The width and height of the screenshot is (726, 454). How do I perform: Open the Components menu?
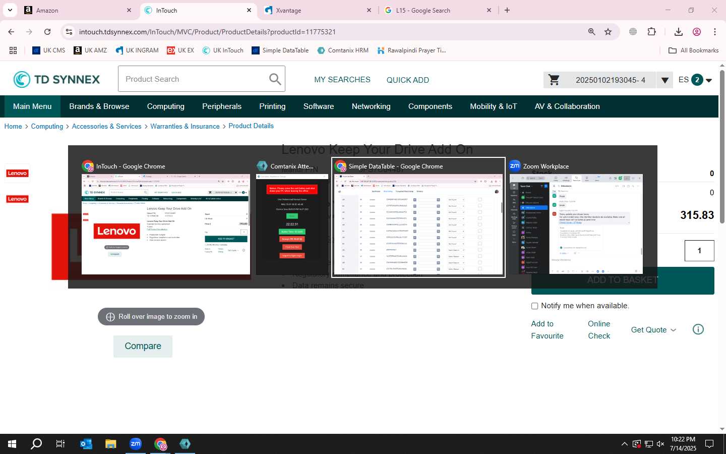click(x=430, y=106)
